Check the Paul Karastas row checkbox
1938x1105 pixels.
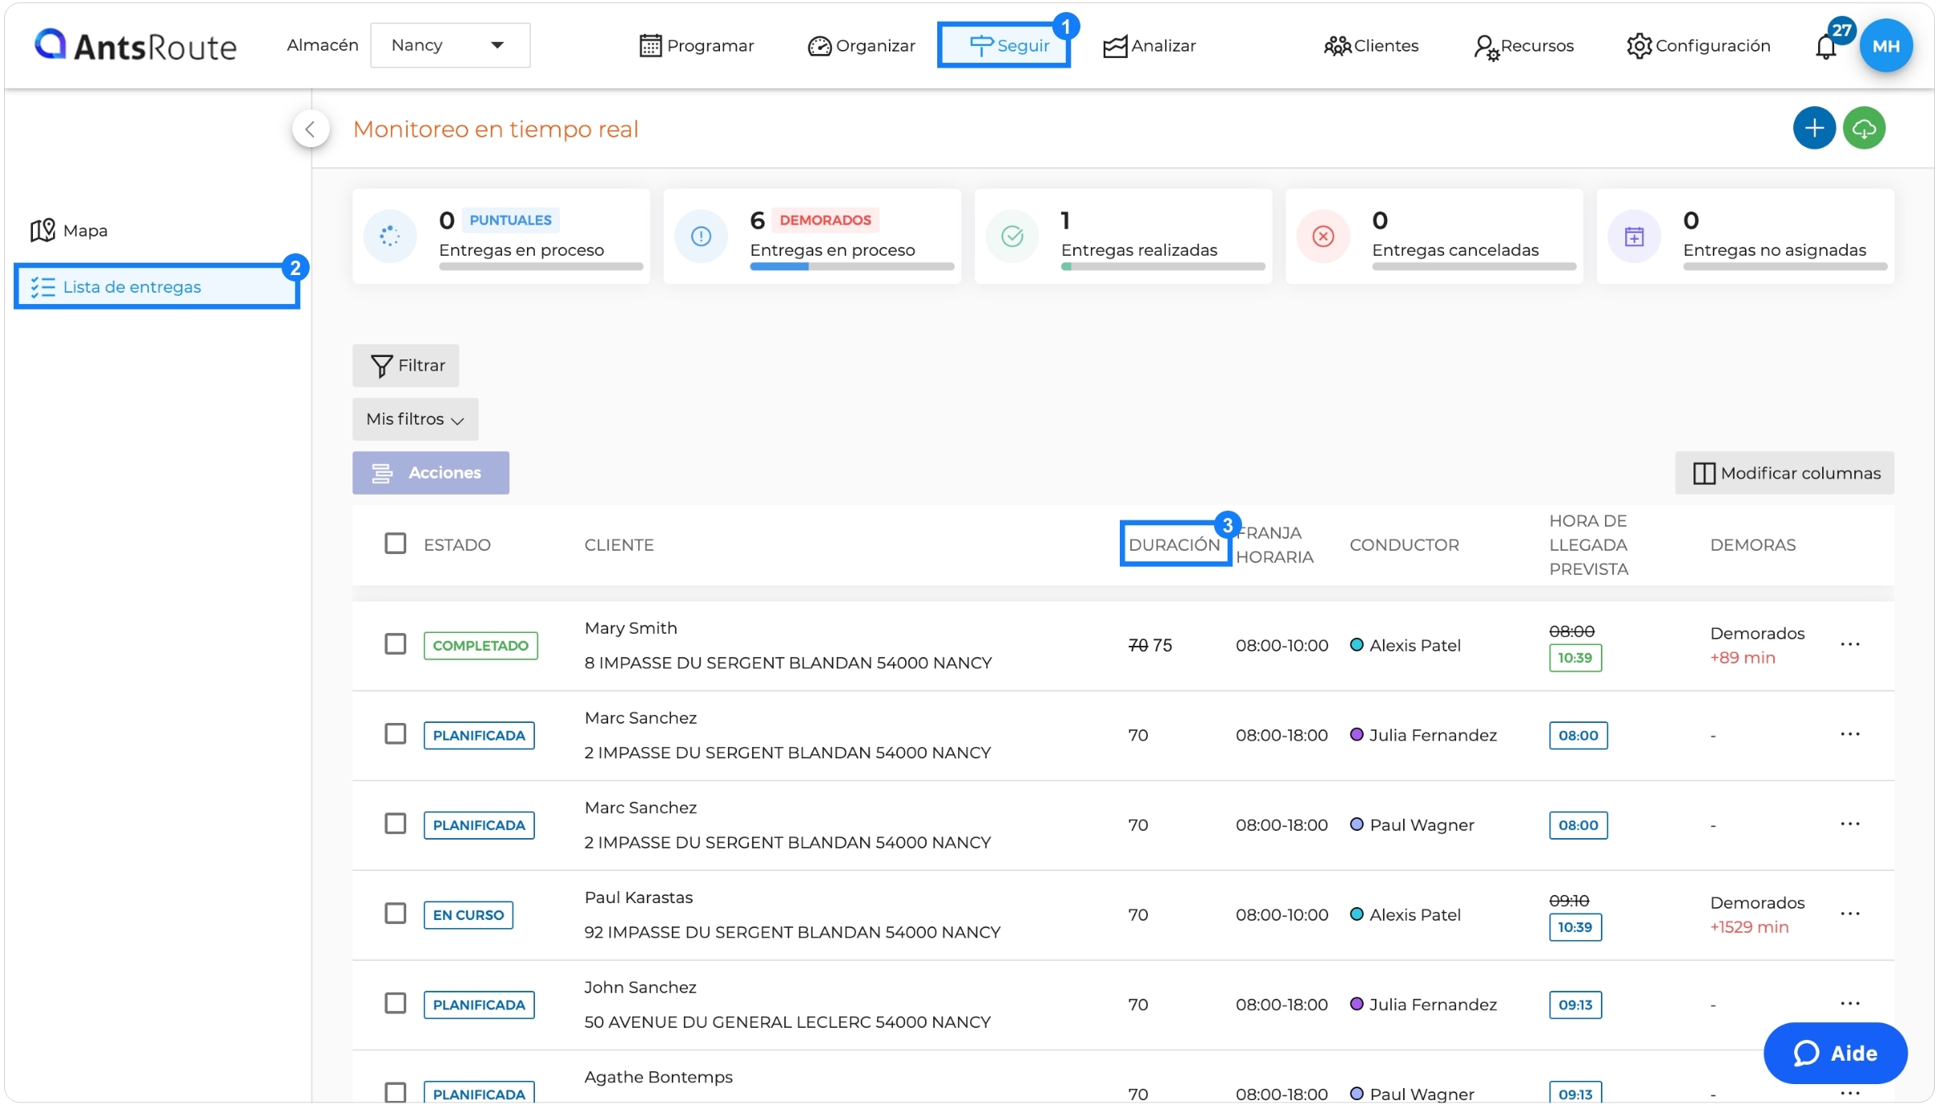coord(395,914)
